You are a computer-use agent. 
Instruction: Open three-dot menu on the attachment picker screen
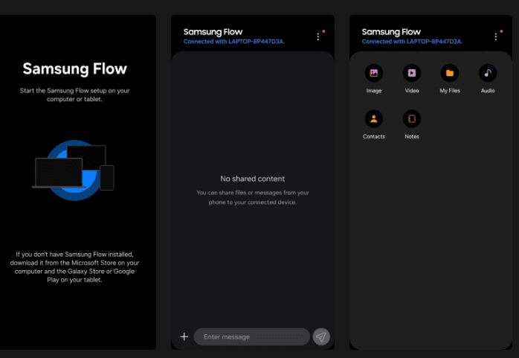pyautogui.click(x=496, y=36)
